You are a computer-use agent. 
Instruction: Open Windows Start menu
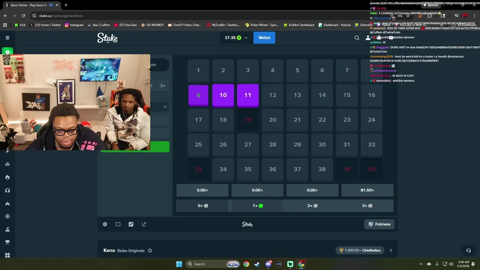(179, 264)
